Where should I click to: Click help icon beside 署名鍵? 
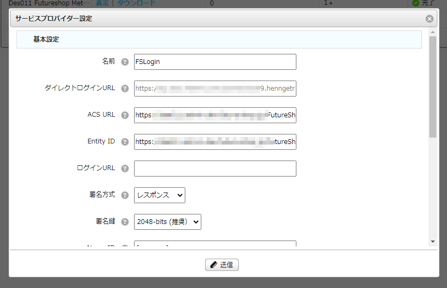pos(125,222)
